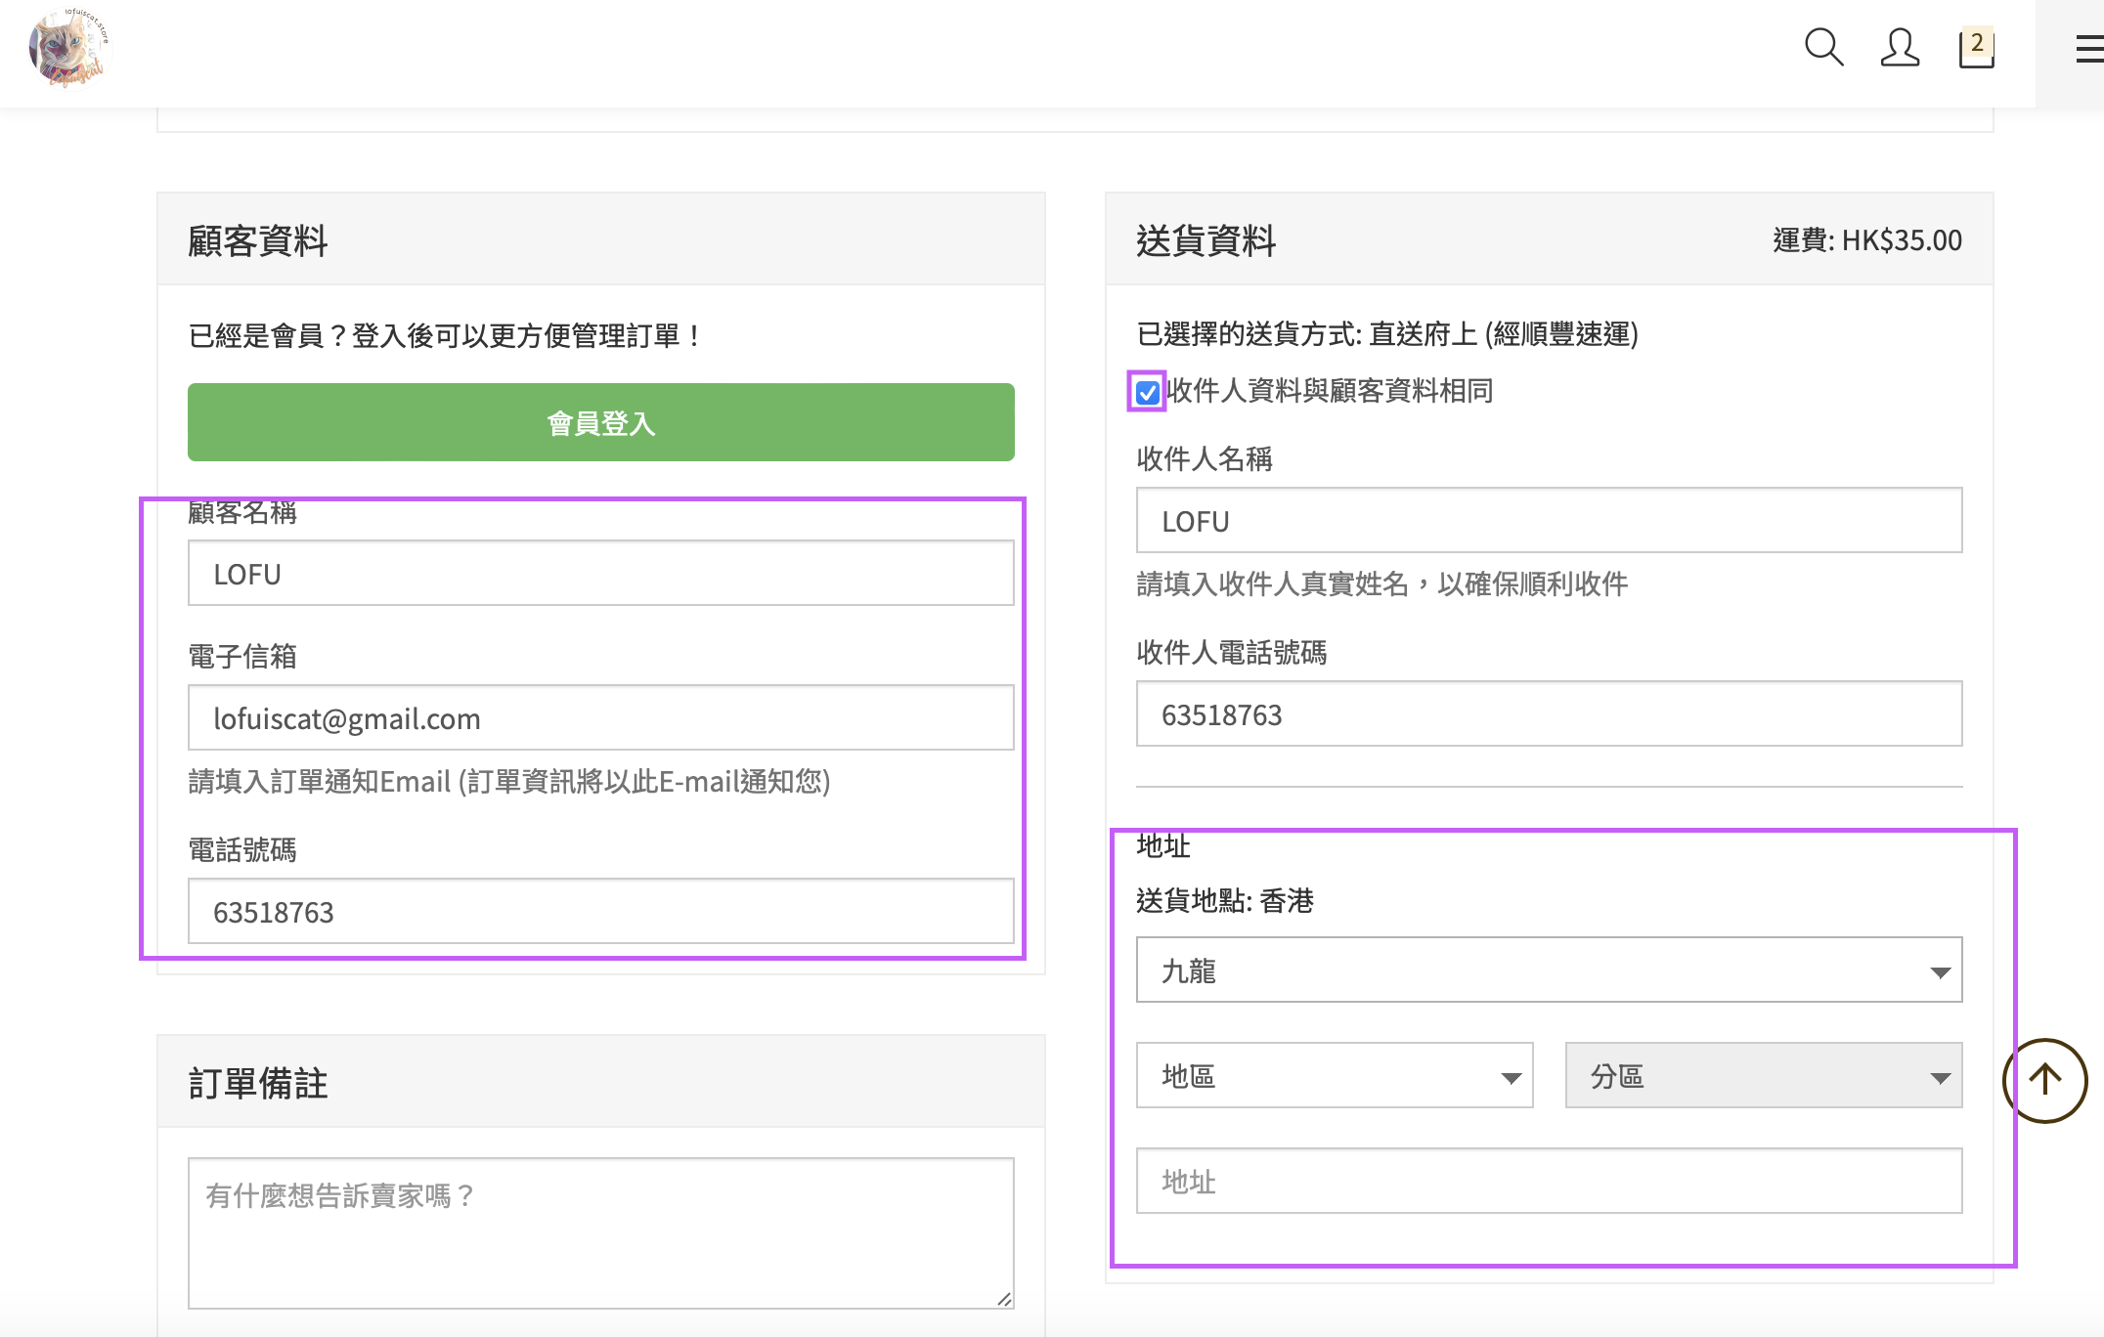Focus the 地址 address text field
The width and height of the screenshot is (2104, 1337).
[1549, 1181]
